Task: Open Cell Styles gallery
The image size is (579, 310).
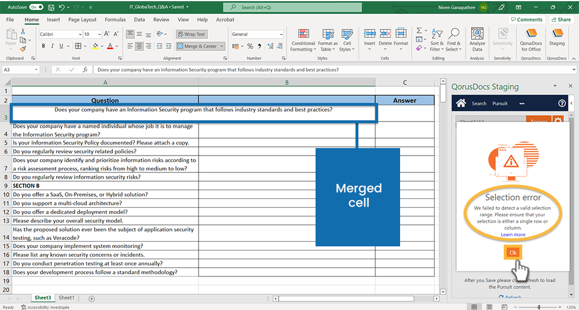Action: click(x=346, y=40)
